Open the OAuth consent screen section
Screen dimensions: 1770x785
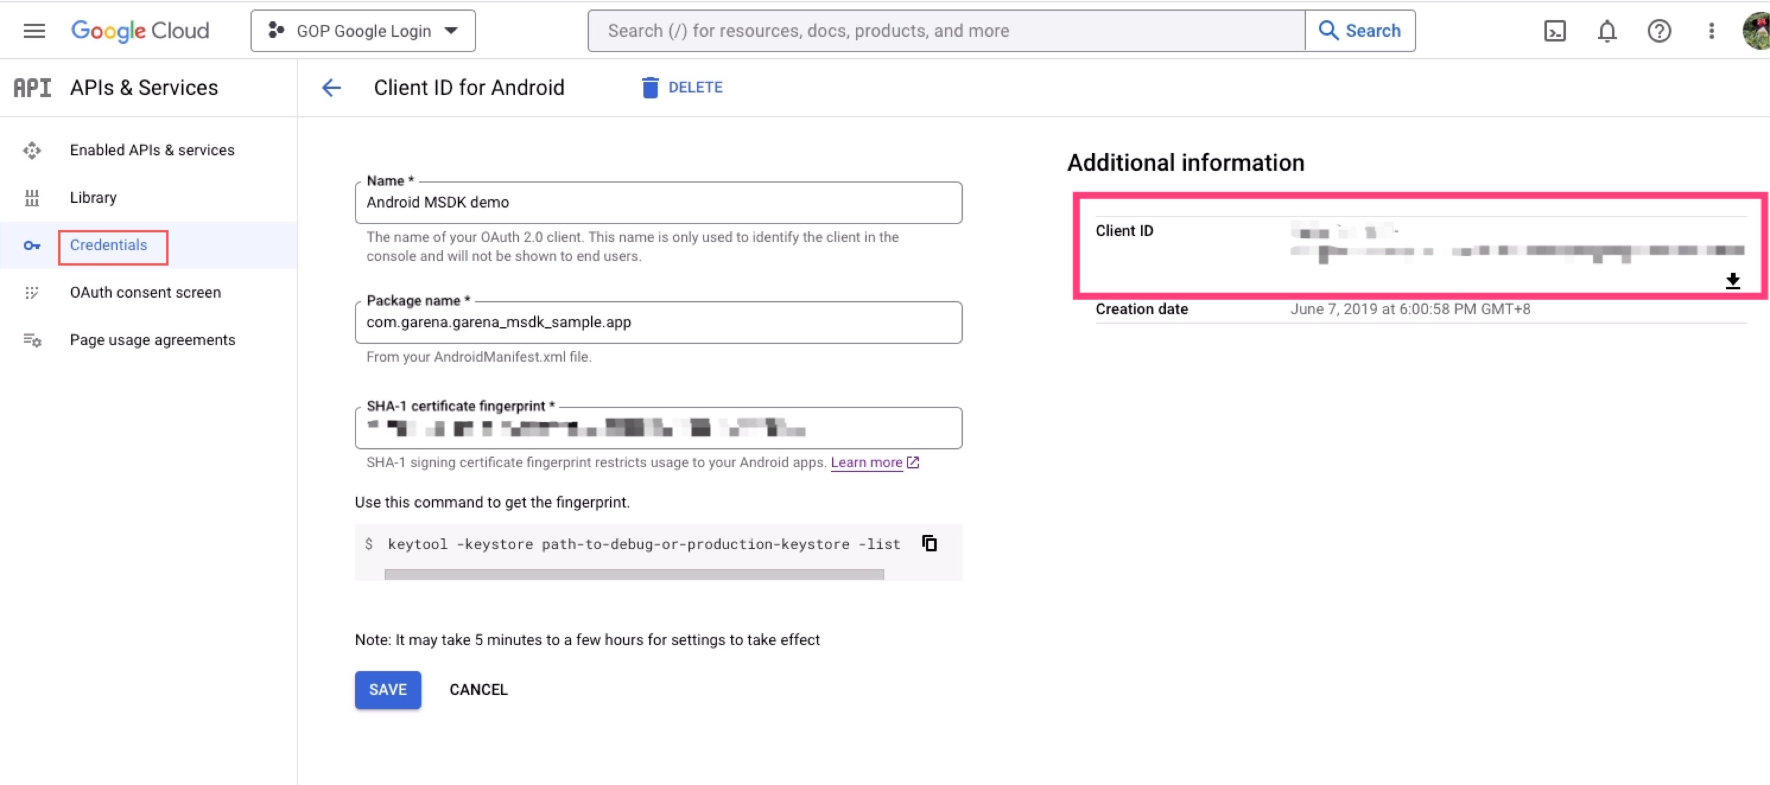pos(145,292)
